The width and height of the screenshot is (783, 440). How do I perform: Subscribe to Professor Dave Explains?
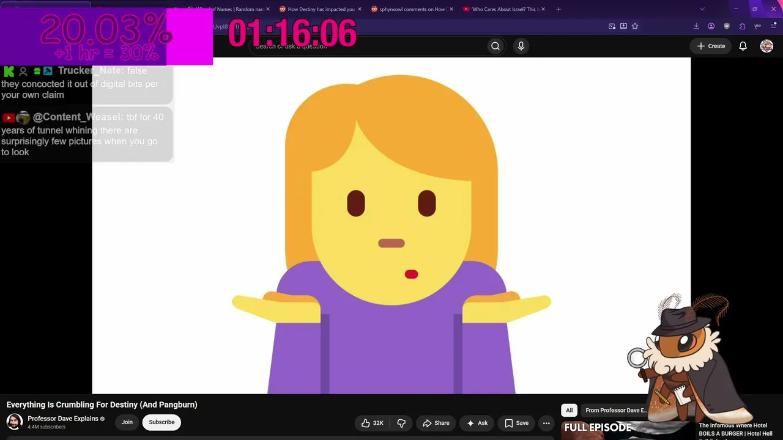tap(161, 422)
